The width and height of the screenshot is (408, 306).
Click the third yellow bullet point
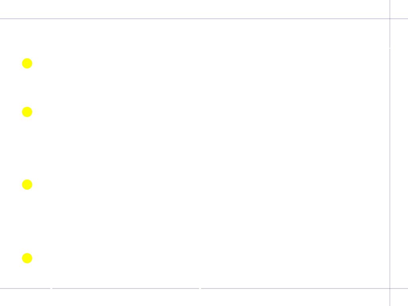[27, 184]
